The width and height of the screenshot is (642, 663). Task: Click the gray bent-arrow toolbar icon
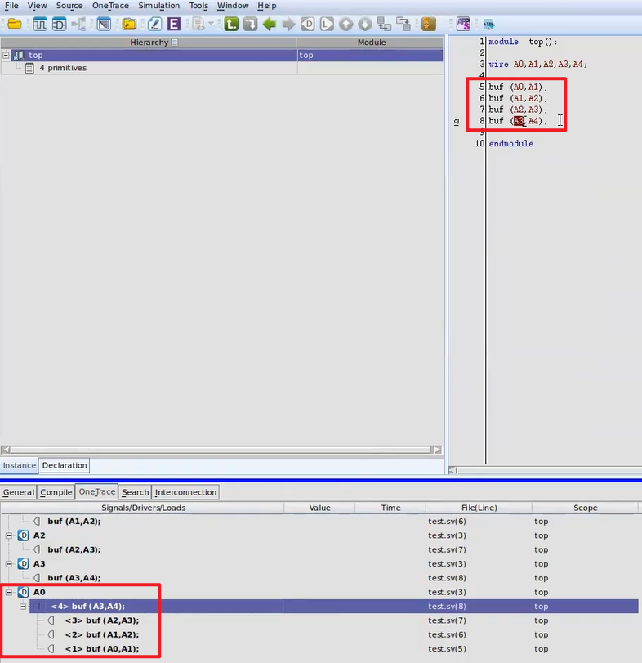[x=251, y=24]
